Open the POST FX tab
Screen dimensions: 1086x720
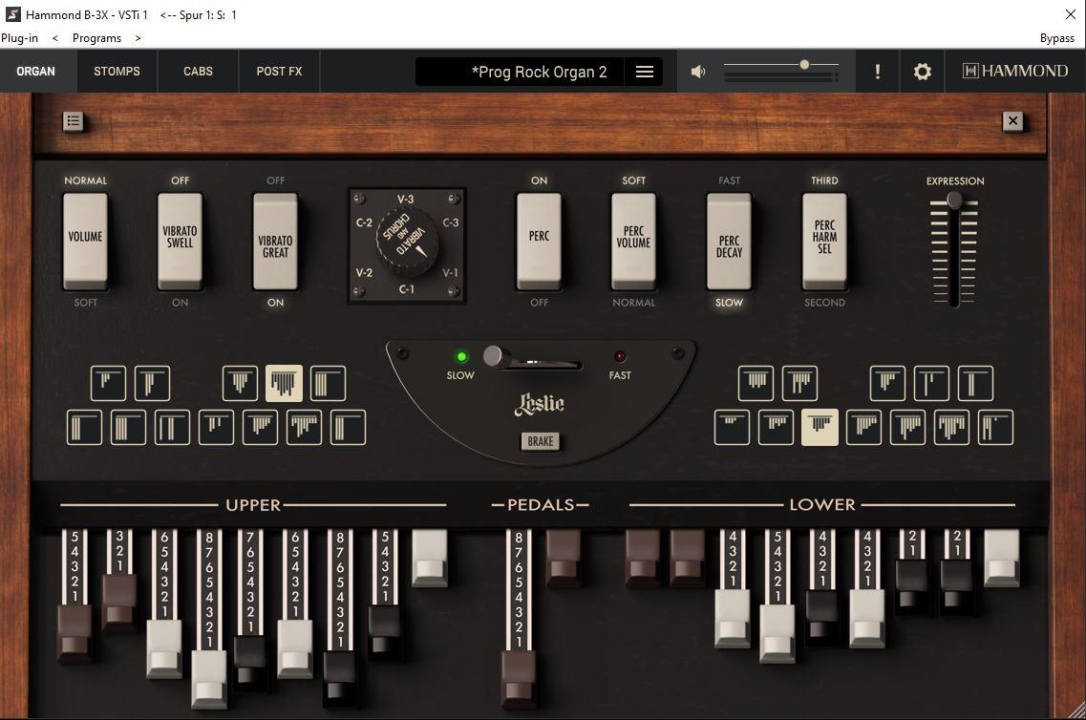279,72
